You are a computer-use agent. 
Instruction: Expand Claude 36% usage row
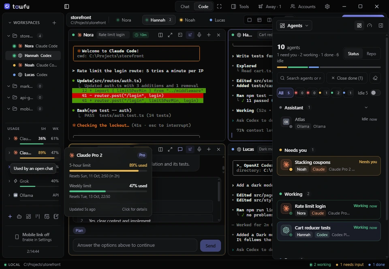click(x=9, y=139)
